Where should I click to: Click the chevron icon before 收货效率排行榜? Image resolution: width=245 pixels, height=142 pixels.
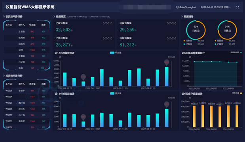coord(4,16)
